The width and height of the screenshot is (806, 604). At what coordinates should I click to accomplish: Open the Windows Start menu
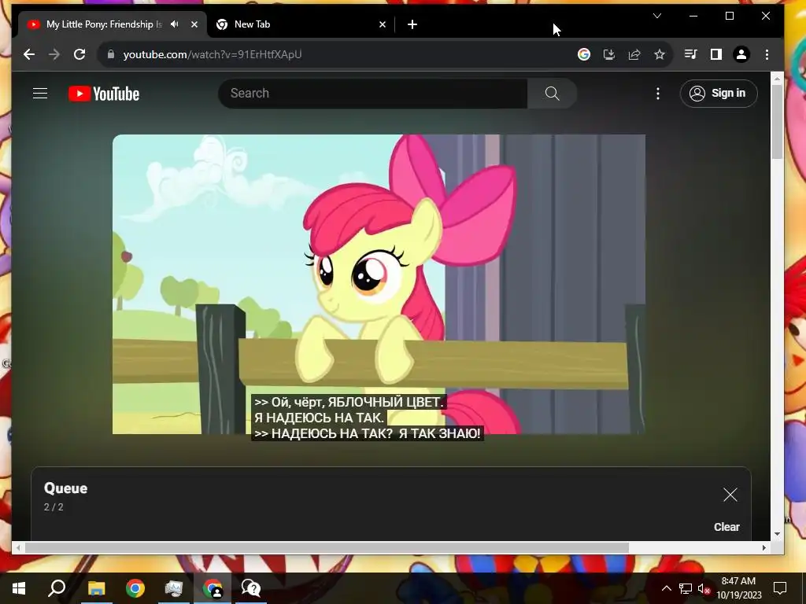click(19, 588)
